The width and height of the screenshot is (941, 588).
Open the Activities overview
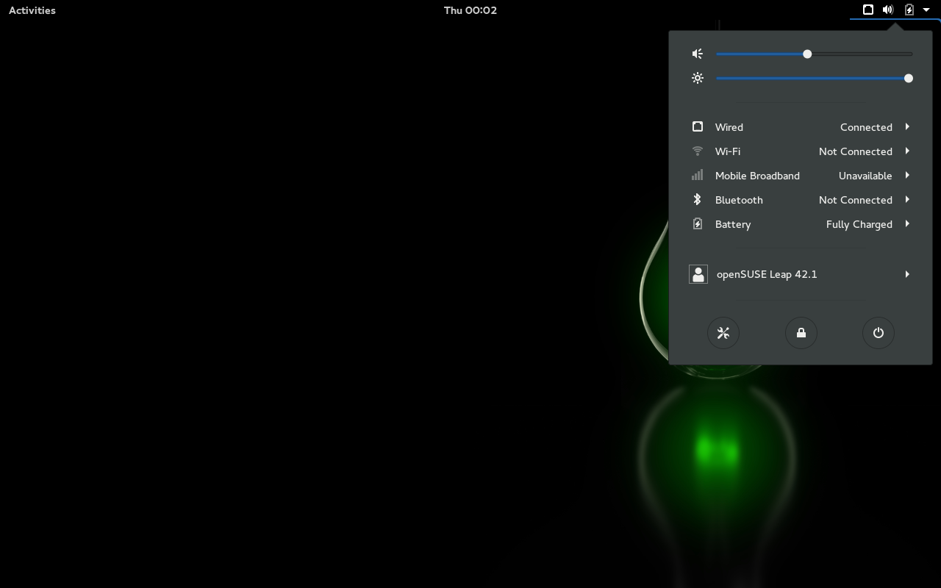[32, 10]
